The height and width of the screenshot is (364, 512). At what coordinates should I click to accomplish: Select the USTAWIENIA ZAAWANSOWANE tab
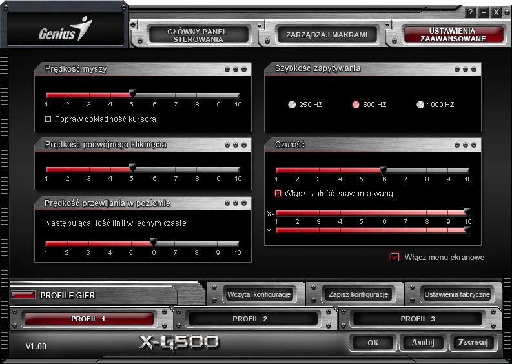click(453, 35)
